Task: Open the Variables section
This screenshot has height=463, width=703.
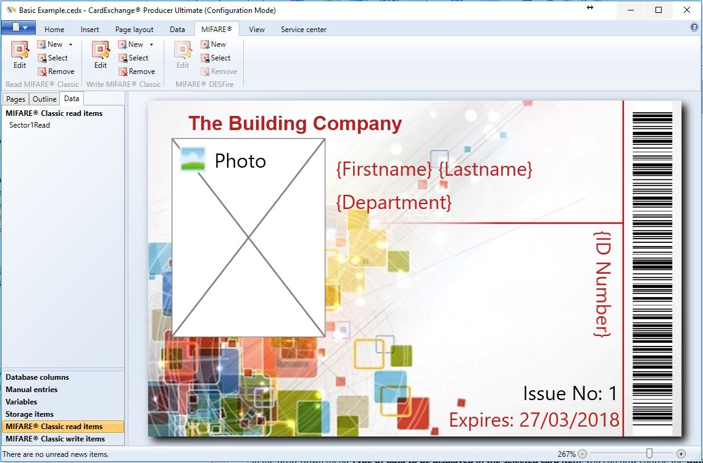Action: point(63,401)
